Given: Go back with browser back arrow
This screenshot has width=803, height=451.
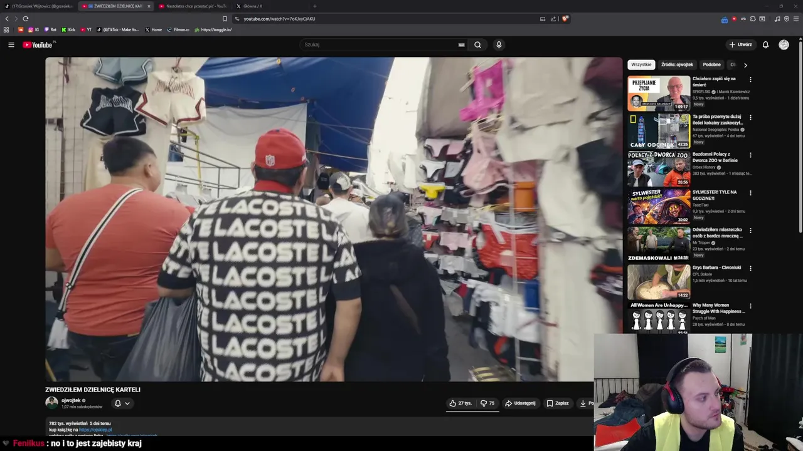Looking at the screenshot, I should click(7, 19).
